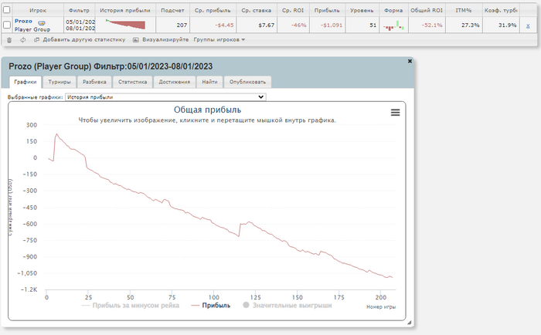Click the -$4.45 average profit cell
Viewport: 541px width, 335px height.
click(x=213, y=25)
